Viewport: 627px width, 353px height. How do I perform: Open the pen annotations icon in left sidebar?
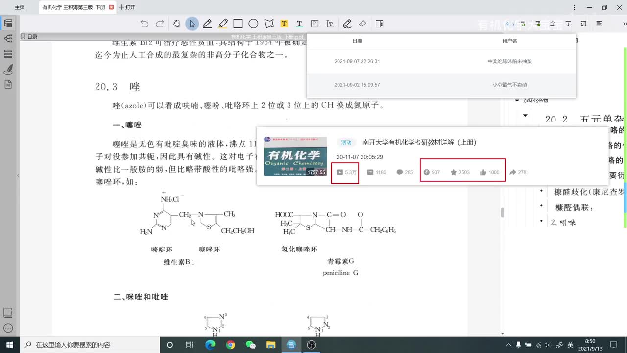coord(8,69)
